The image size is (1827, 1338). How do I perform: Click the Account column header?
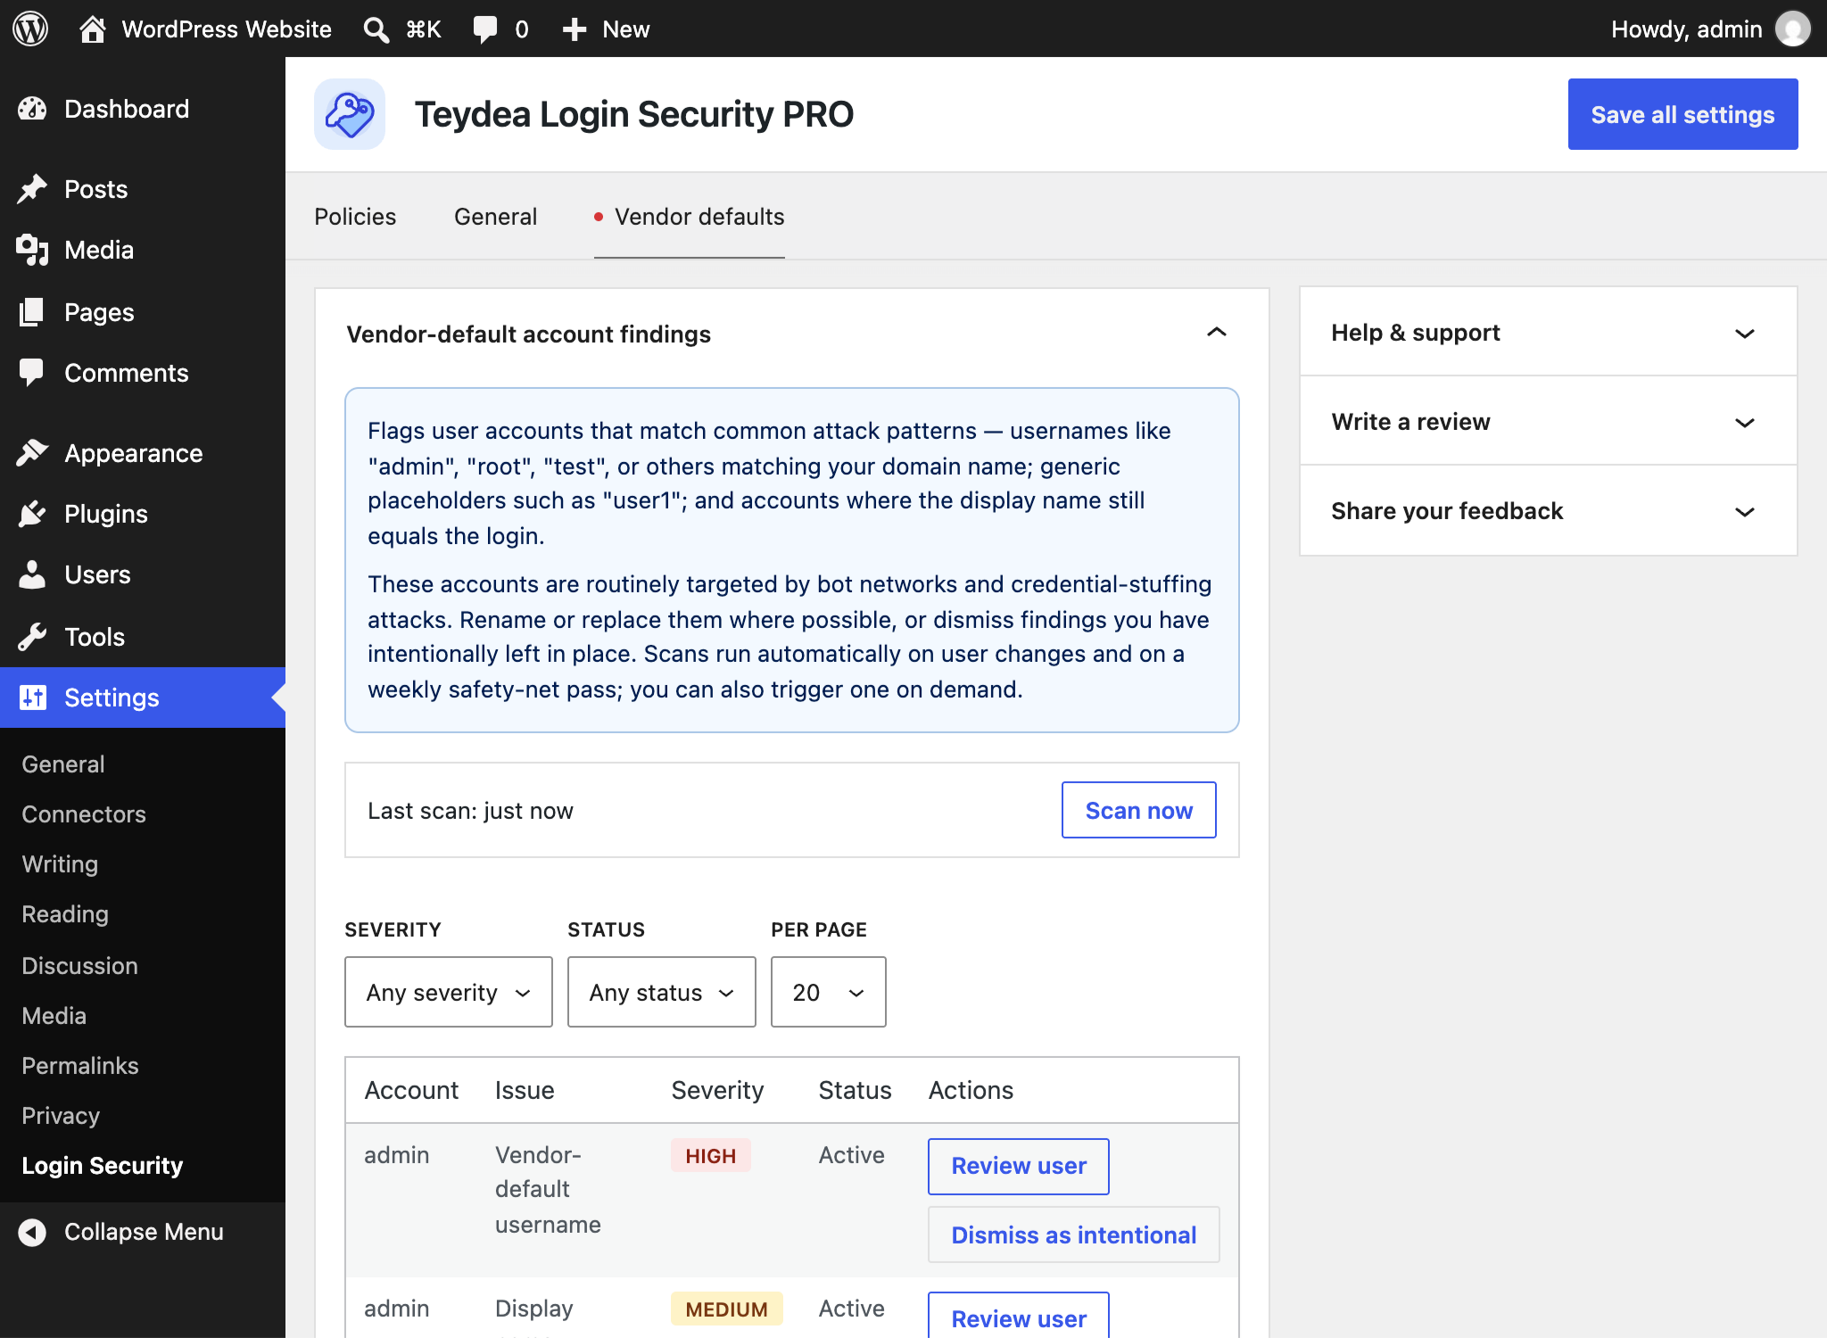pos(411,1090)
